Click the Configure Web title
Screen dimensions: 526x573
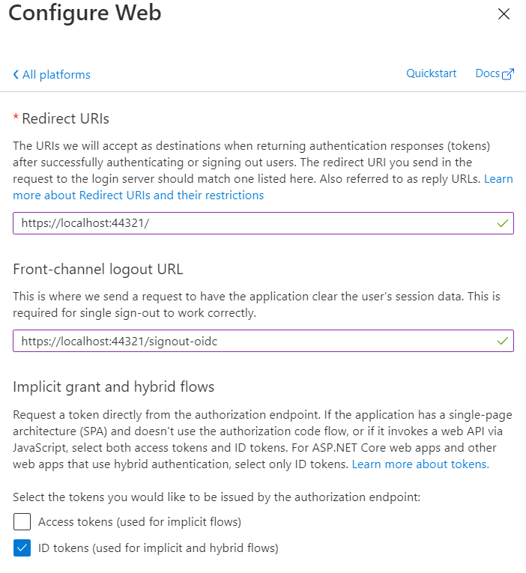tap(84, 13)
